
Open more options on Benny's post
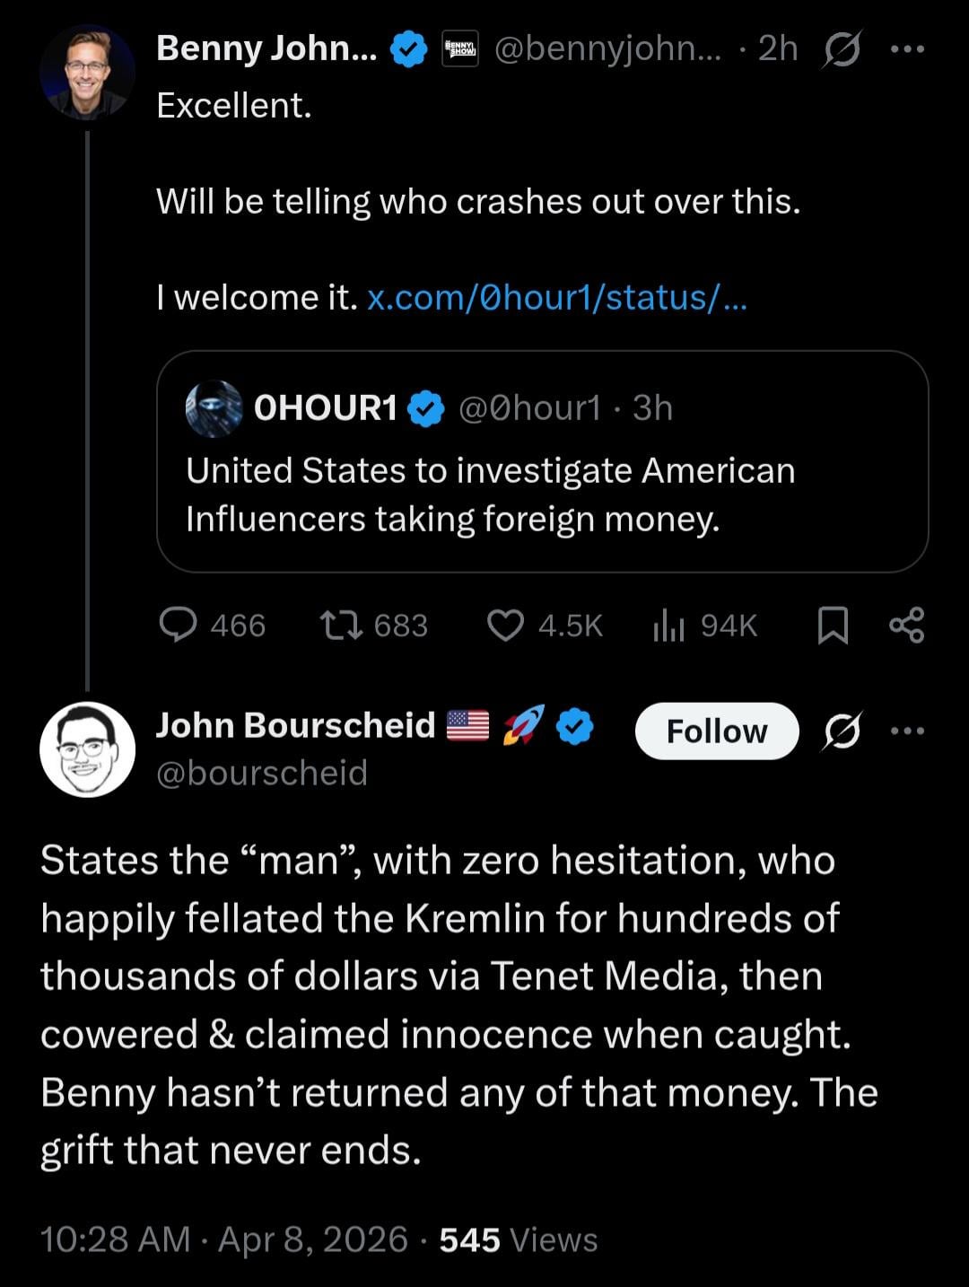[x=907, y=49]
